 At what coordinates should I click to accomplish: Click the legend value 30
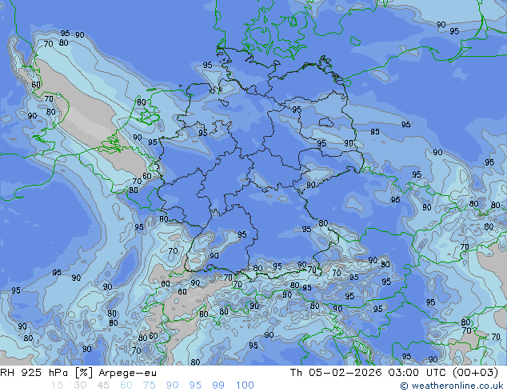point(80,386)
